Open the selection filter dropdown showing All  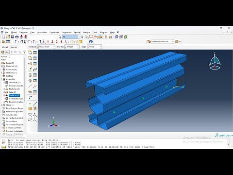click(x=71, y=37)
